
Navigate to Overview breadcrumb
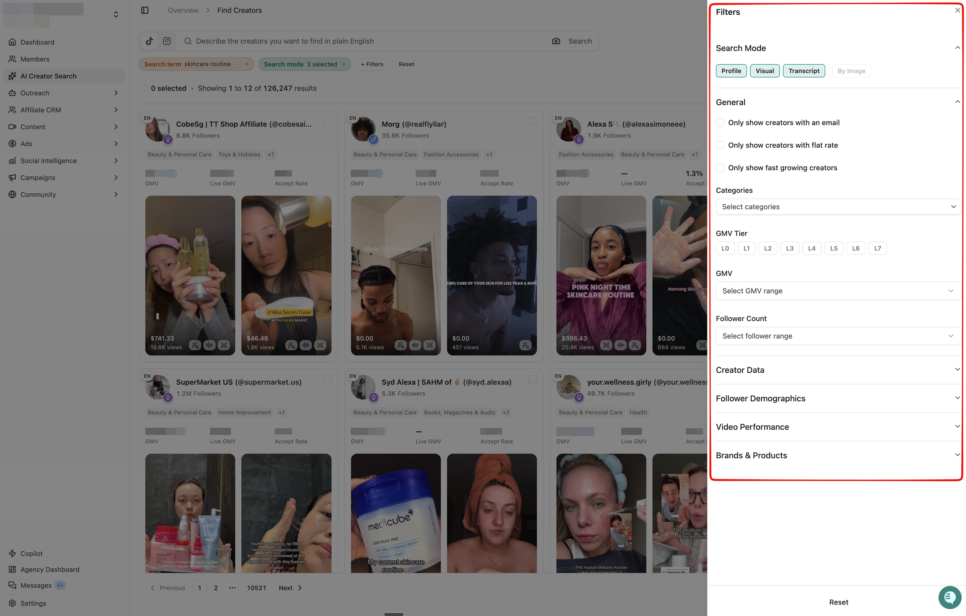[183, 11]
